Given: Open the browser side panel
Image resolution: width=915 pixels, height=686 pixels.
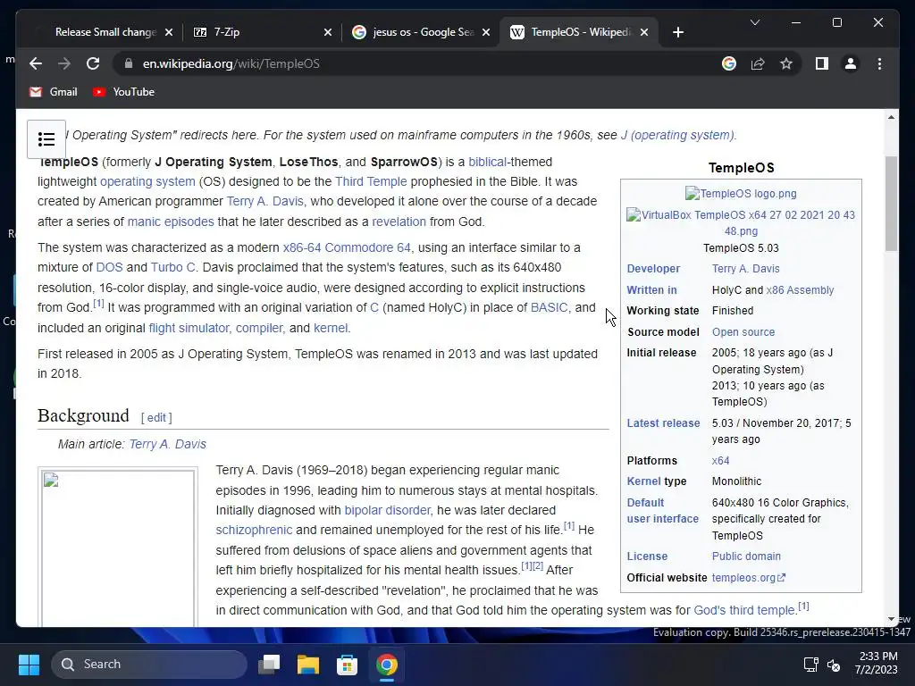Looking at the screenshot, I should 822,63.
